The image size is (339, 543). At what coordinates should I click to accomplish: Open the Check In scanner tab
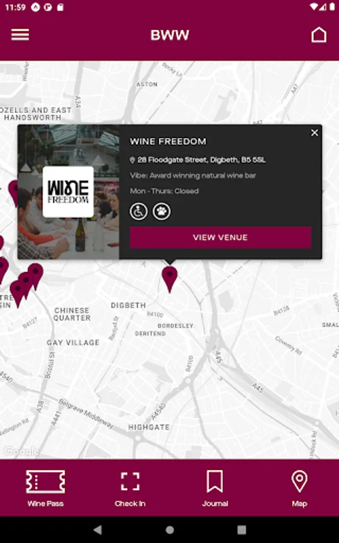[130, 488]
